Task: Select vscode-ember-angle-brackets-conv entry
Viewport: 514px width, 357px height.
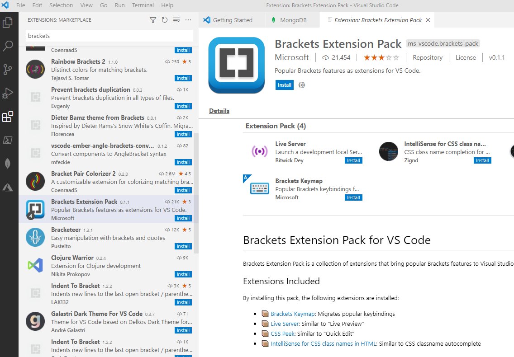Action: (x=109, y=154)
